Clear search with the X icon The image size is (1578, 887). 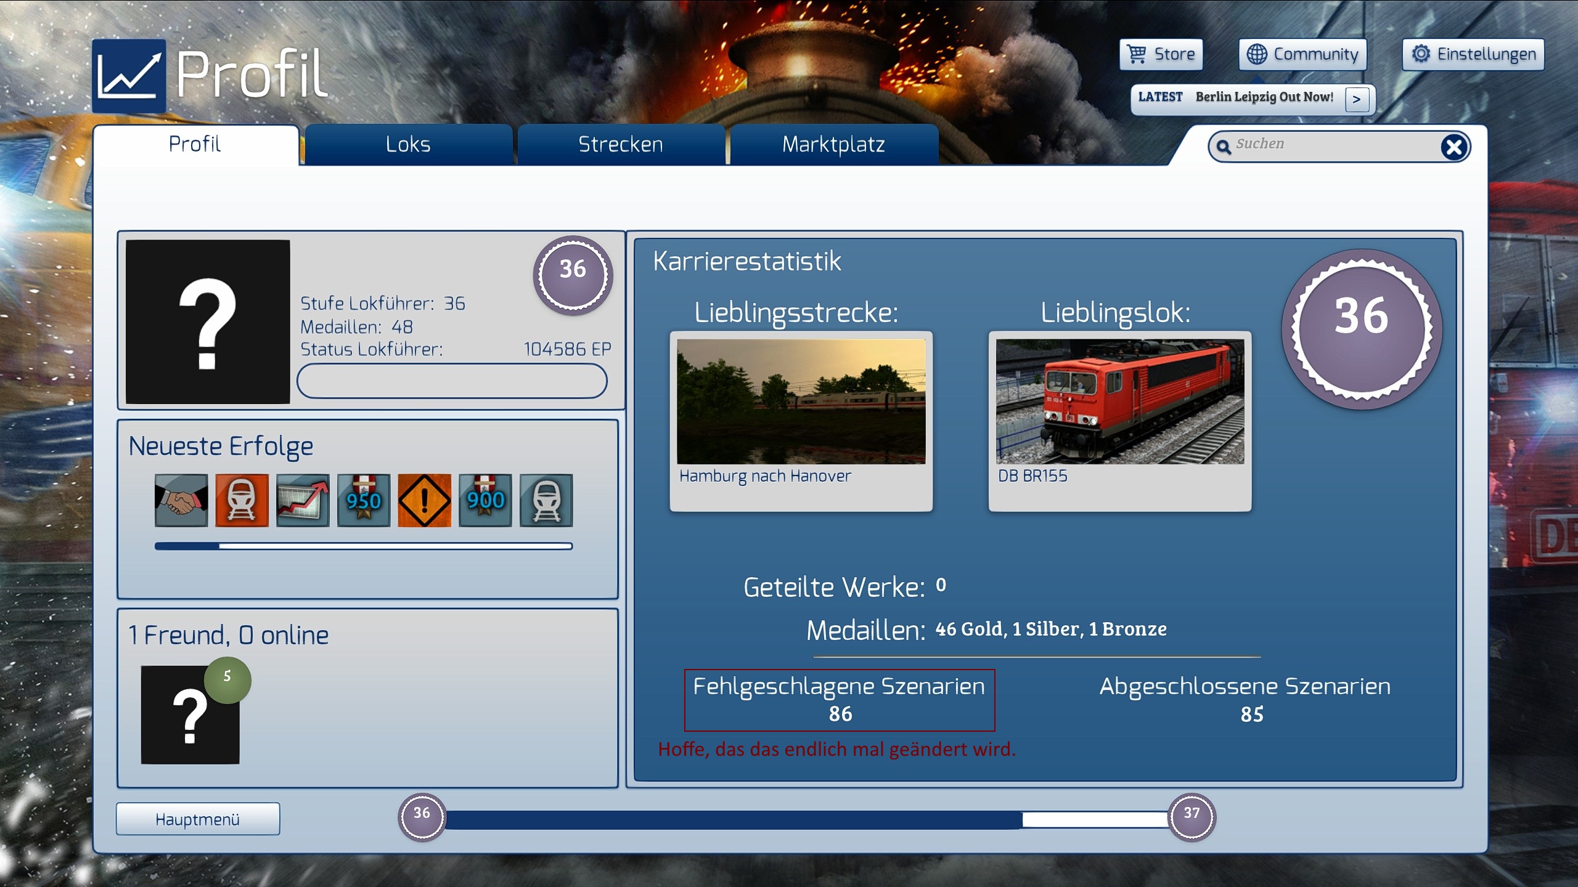(1453, 147)
